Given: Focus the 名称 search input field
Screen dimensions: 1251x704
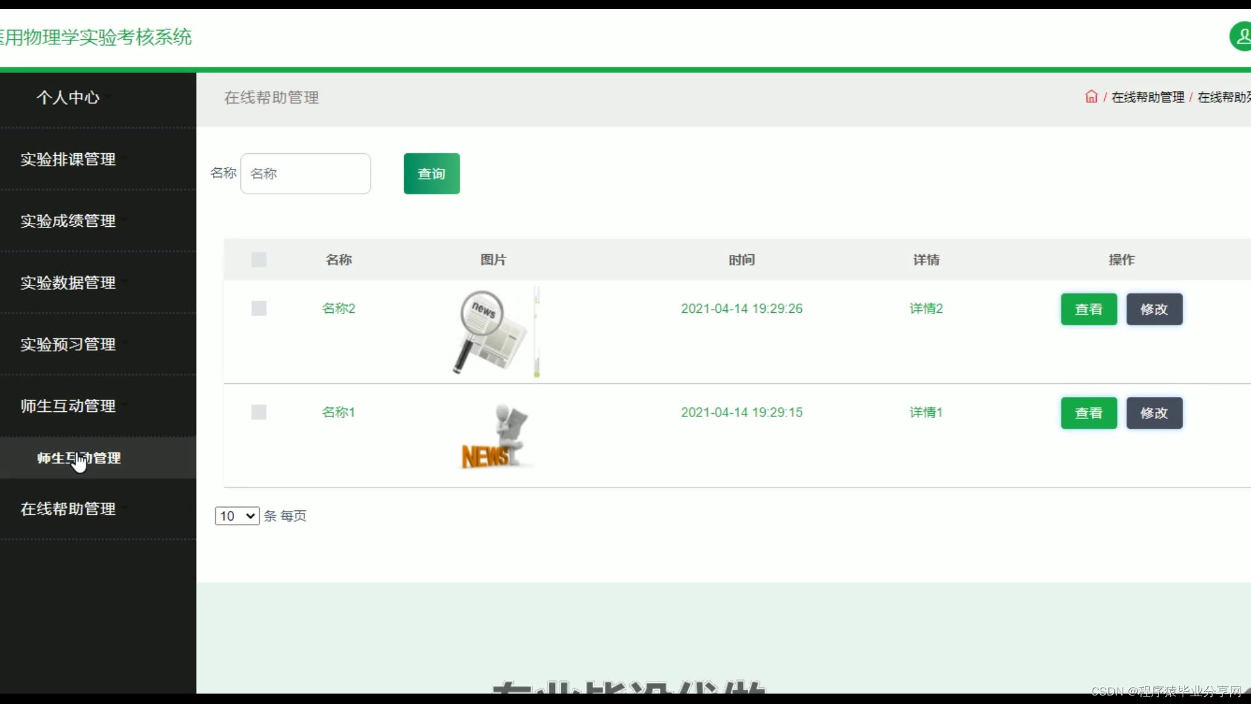Looking at the screenshot, I should pos(306,173).
